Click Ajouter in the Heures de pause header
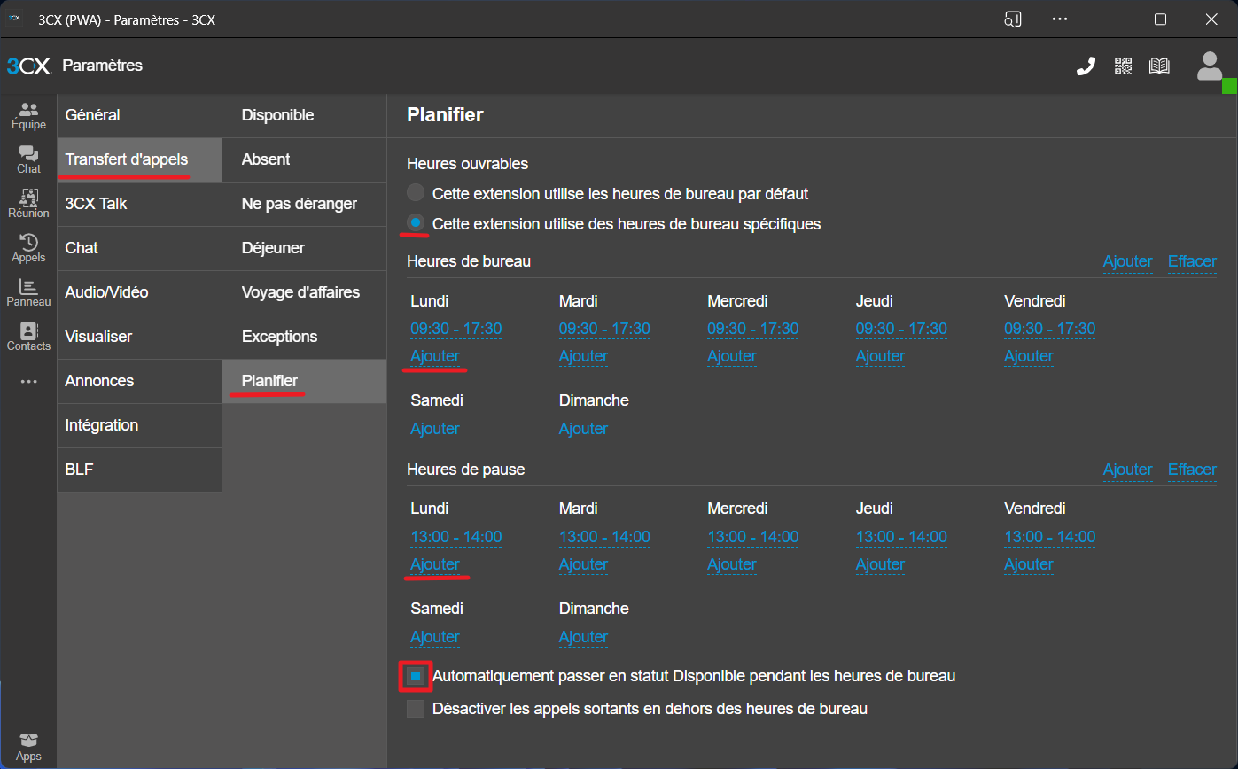1238x769 pixels. (1127, 470)
